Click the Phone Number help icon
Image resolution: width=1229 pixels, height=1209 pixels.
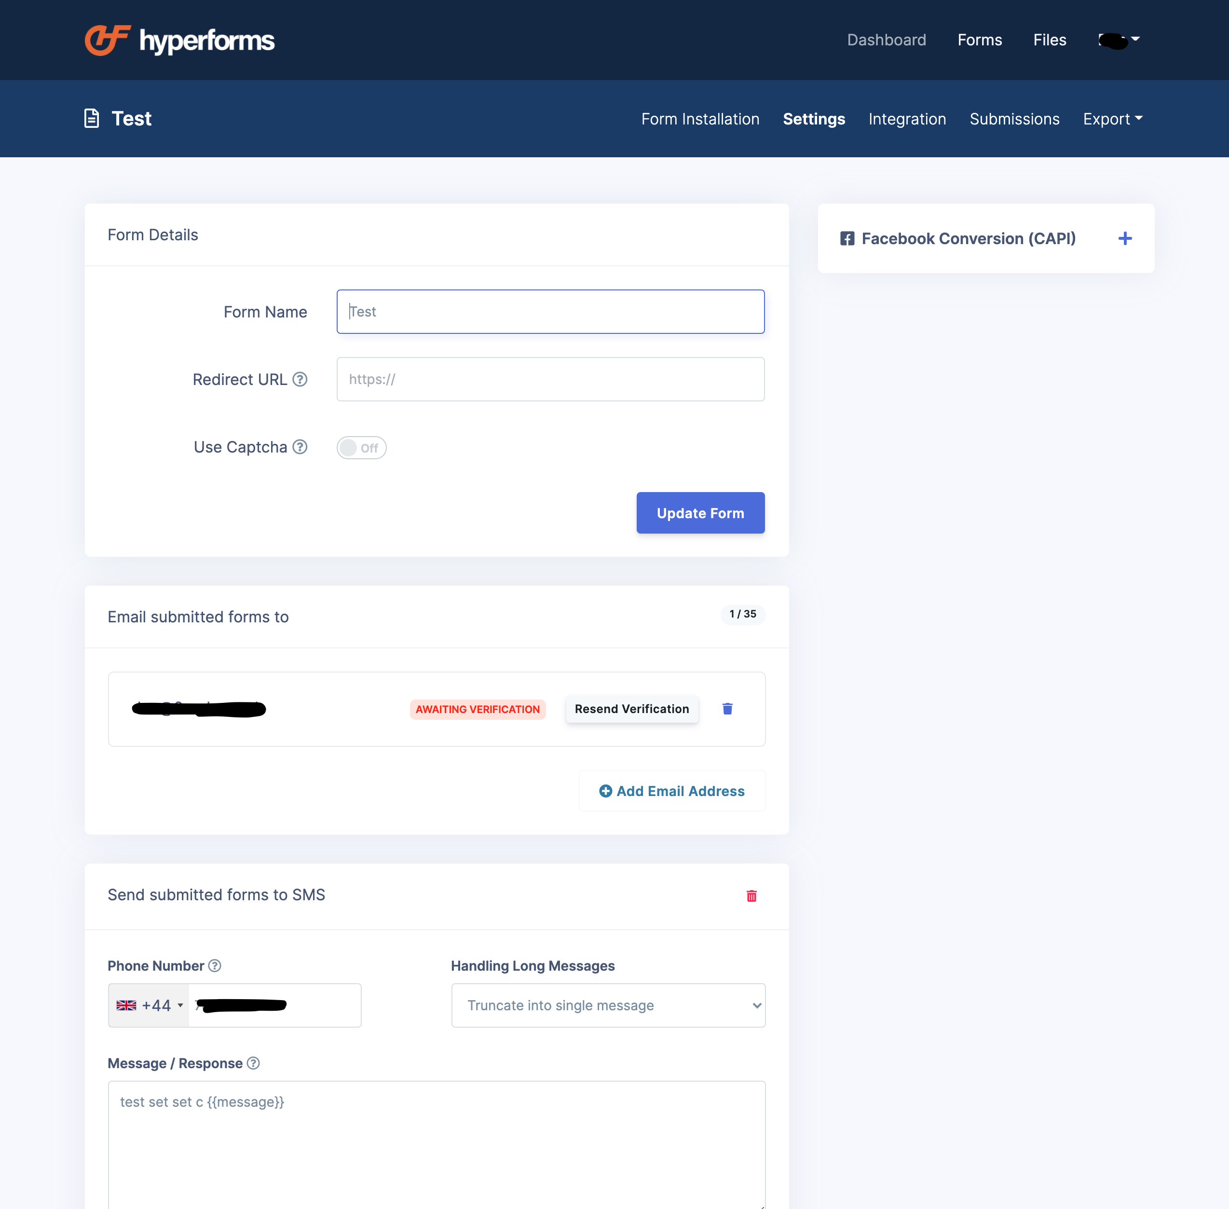pos(215,966)
